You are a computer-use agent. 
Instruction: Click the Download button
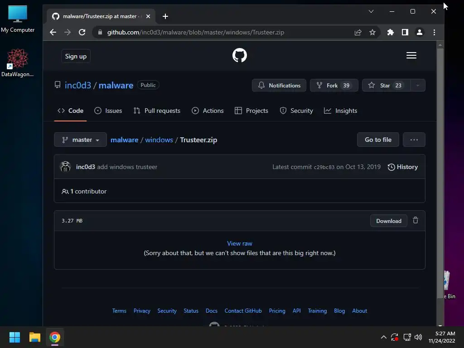coord(388,221)
